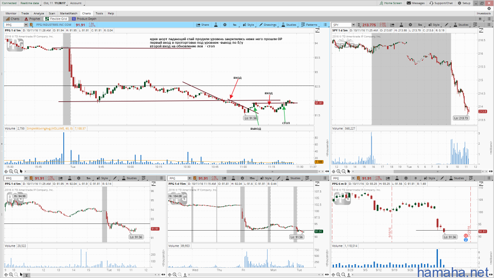Open the 1m timeframe dropdown in main chart
This screenshot has width=494, height=278.
(235, 25)
